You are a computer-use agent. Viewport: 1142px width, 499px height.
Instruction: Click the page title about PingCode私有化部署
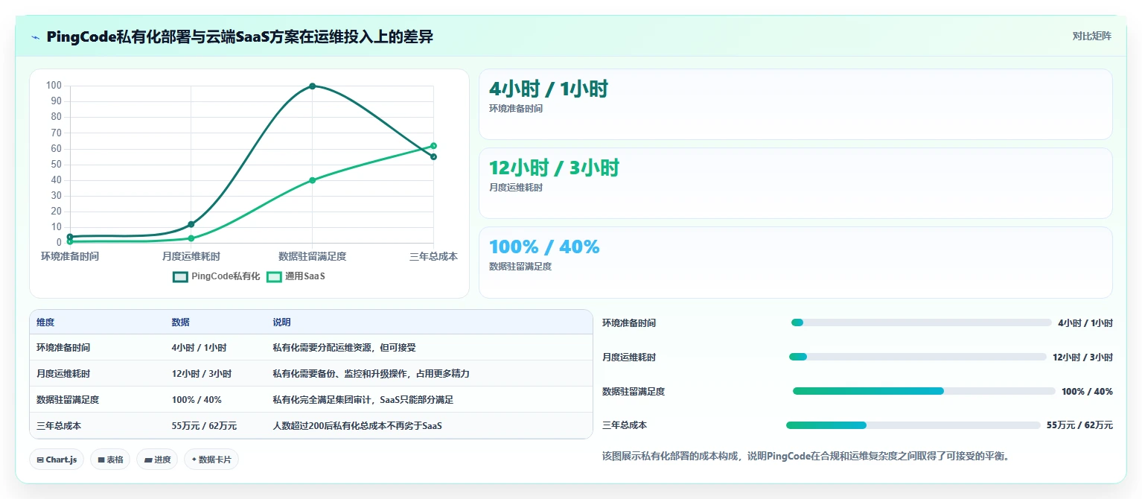(x=240, y=36)
